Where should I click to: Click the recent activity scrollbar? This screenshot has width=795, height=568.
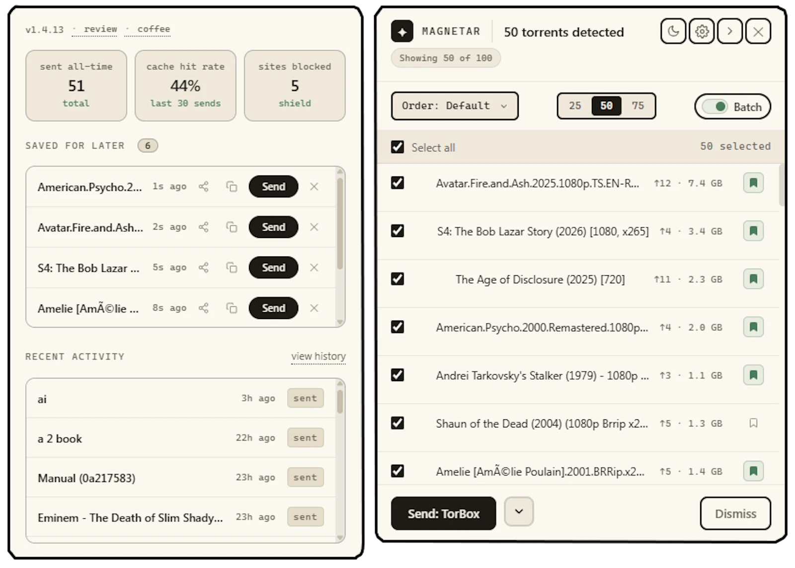340,402
